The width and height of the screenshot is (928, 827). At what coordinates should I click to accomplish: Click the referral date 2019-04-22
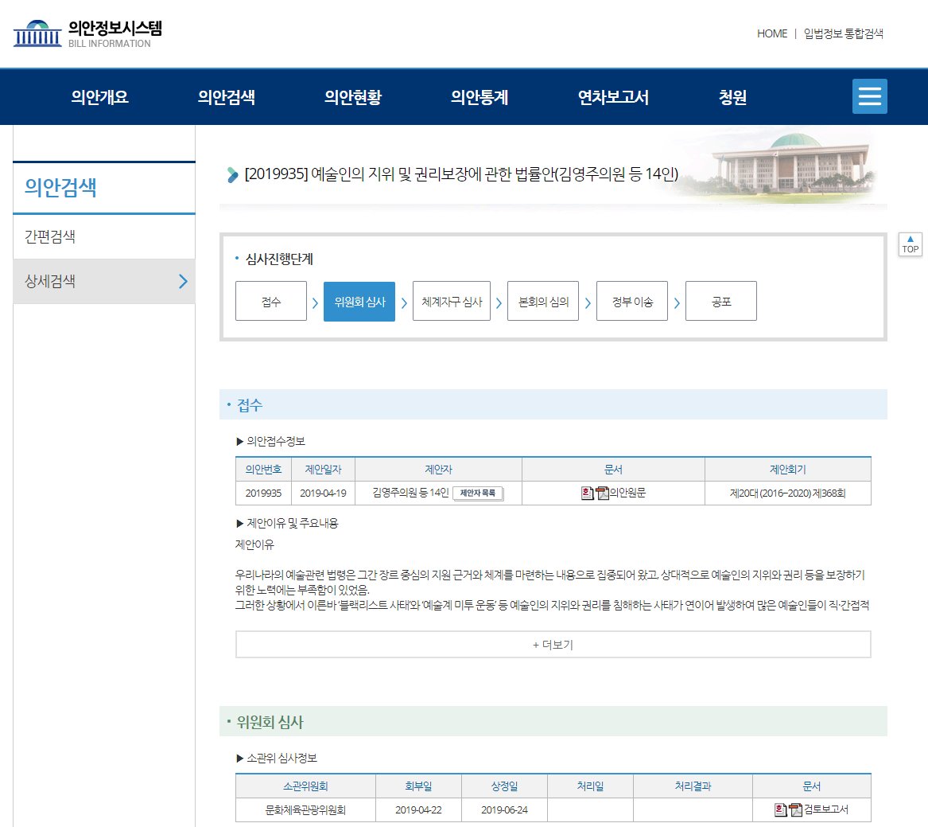(x=418, y=809)
